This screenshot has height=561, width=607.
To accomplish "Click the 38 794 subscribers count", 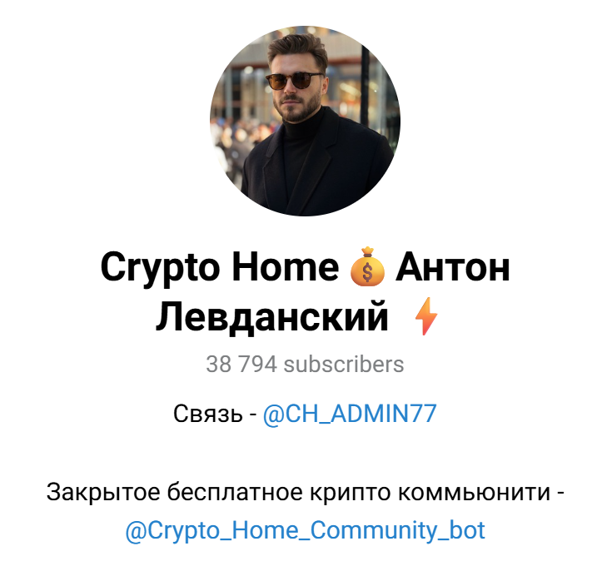I will [305, 365].
